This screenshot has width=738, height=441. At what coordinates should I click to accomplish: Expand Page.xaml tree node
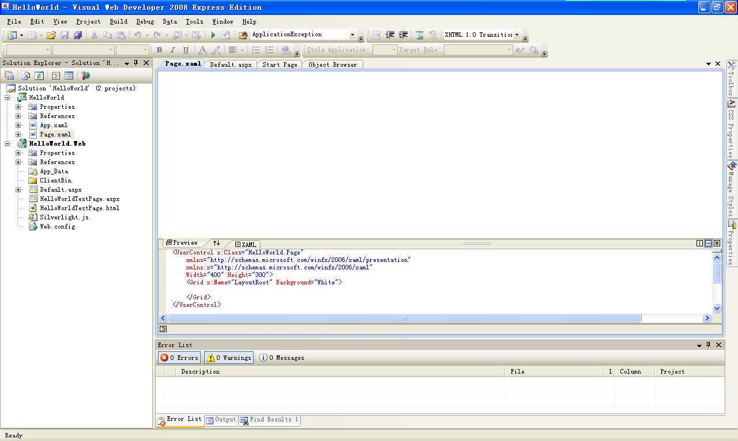pos(18,134)
